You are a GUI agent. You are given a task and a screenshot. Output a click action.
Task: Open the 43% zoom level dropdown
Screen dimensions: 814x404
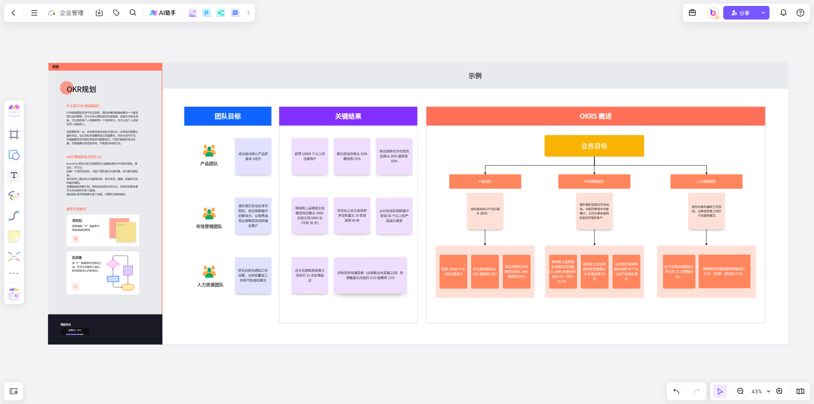pos(761,391)
